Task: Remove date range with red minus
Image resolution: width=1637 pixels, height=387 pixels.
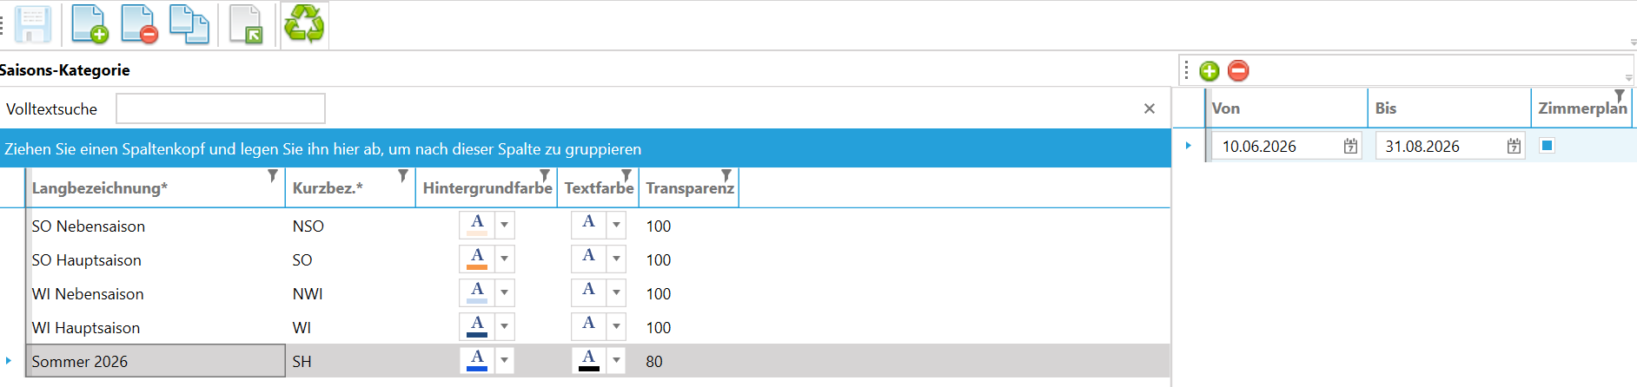Action: tap(1239, 71)
